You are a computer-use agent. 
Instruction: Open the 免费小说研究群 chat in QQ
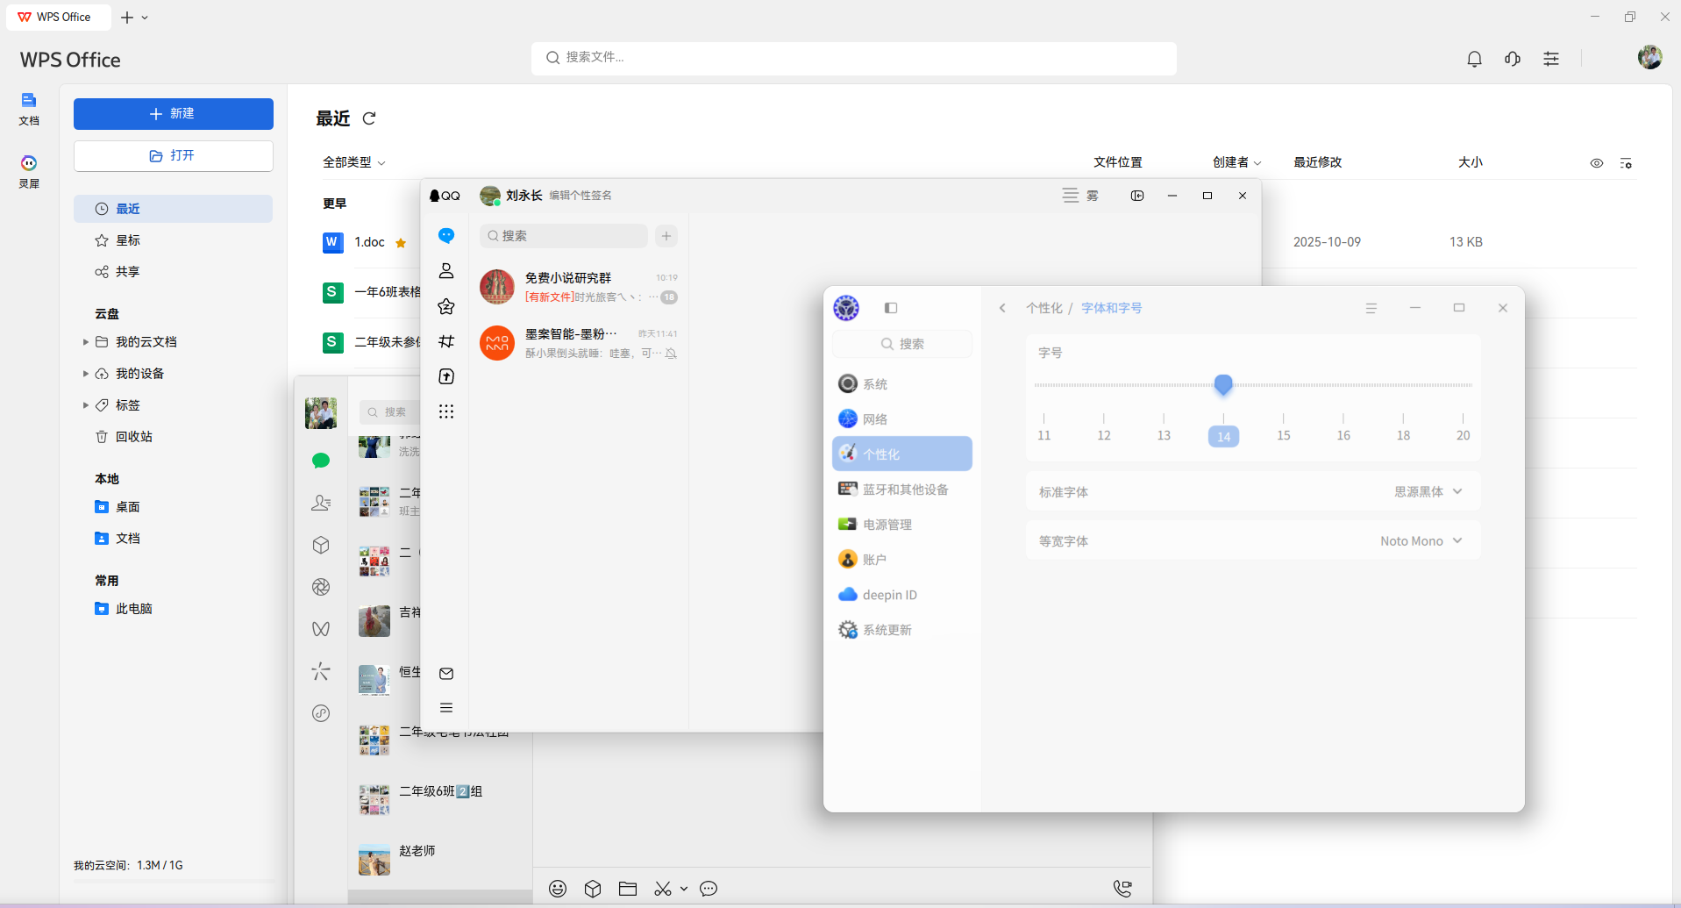pyautogui.click(x=579, y=287)
